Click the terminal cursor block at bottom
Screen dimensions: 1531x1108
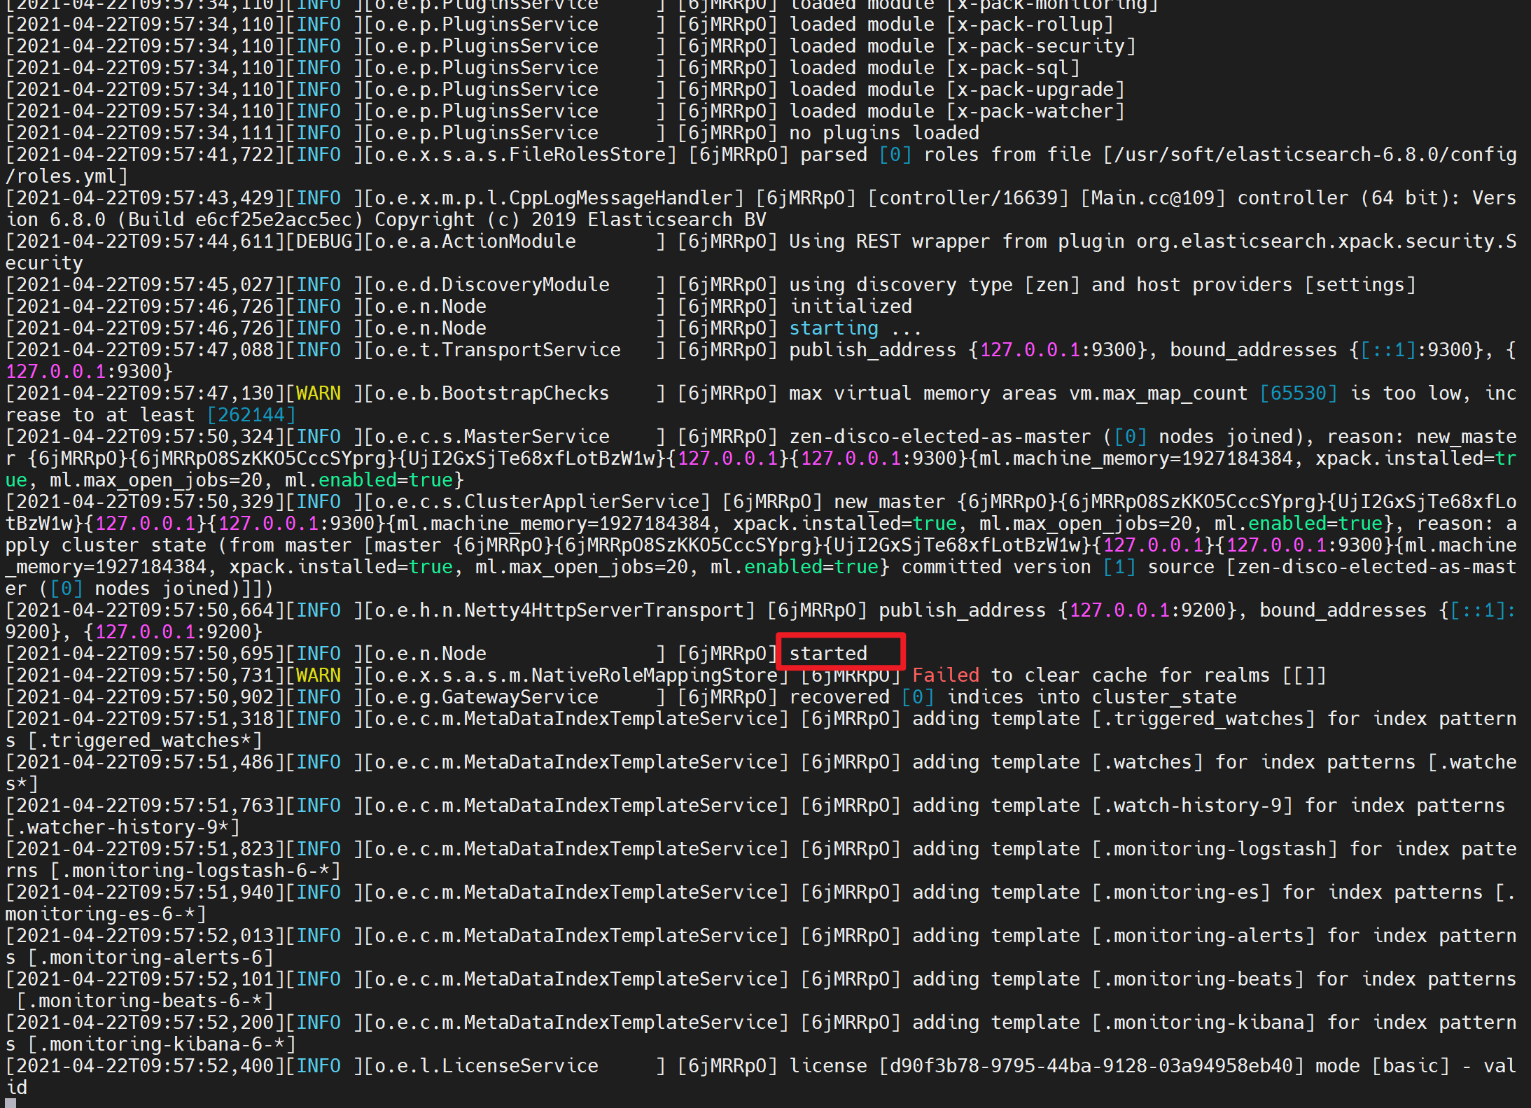tap(11, 1102)
